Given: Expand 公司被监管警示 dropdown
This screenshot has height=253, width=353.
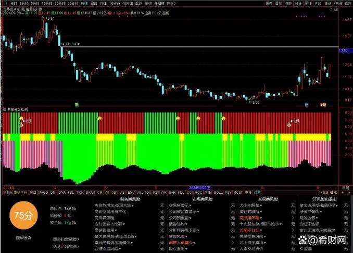Looking at the screenshot, I should 184,212.
